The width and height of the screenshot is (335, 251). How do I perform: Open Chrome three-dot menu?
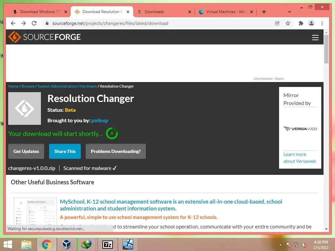322,23
